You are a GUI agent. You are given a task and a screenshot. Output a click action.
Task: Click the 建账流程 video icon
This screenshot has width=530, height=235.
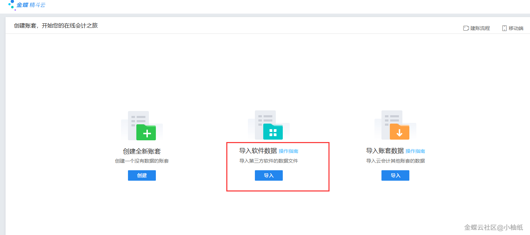pos(466,28)
